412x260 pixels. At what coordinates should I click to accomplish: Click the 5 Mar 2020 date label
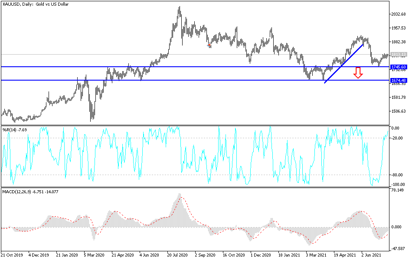pyautogui.click(x=94, y=255)
